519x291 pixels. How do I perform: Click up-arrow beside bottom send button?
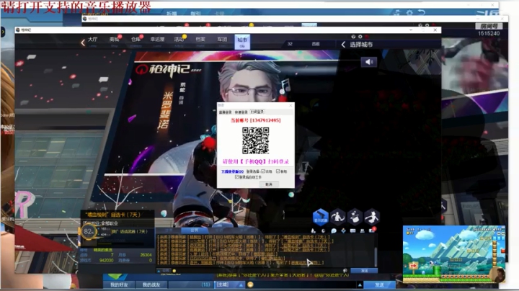[360, 285]
